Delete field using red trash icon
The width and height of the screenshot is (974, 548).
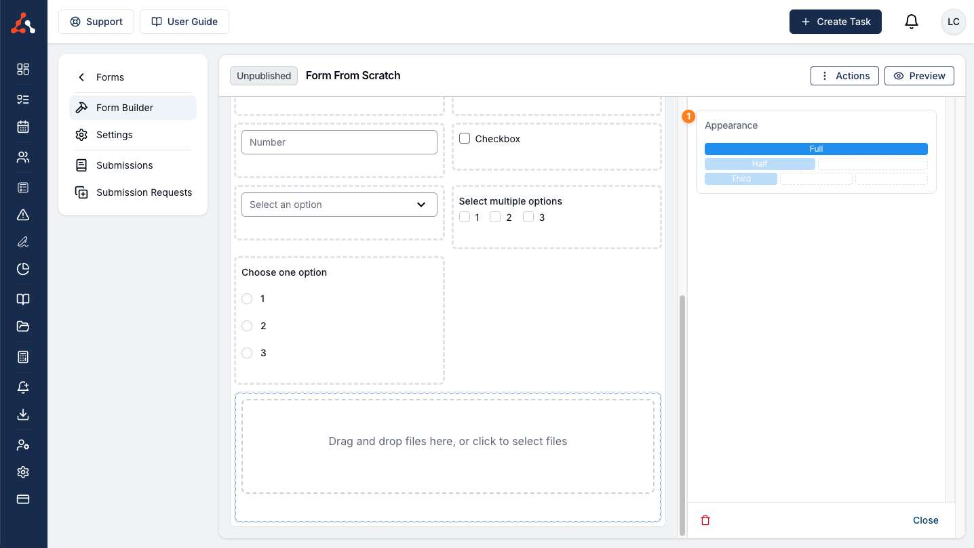pos(705,520)
